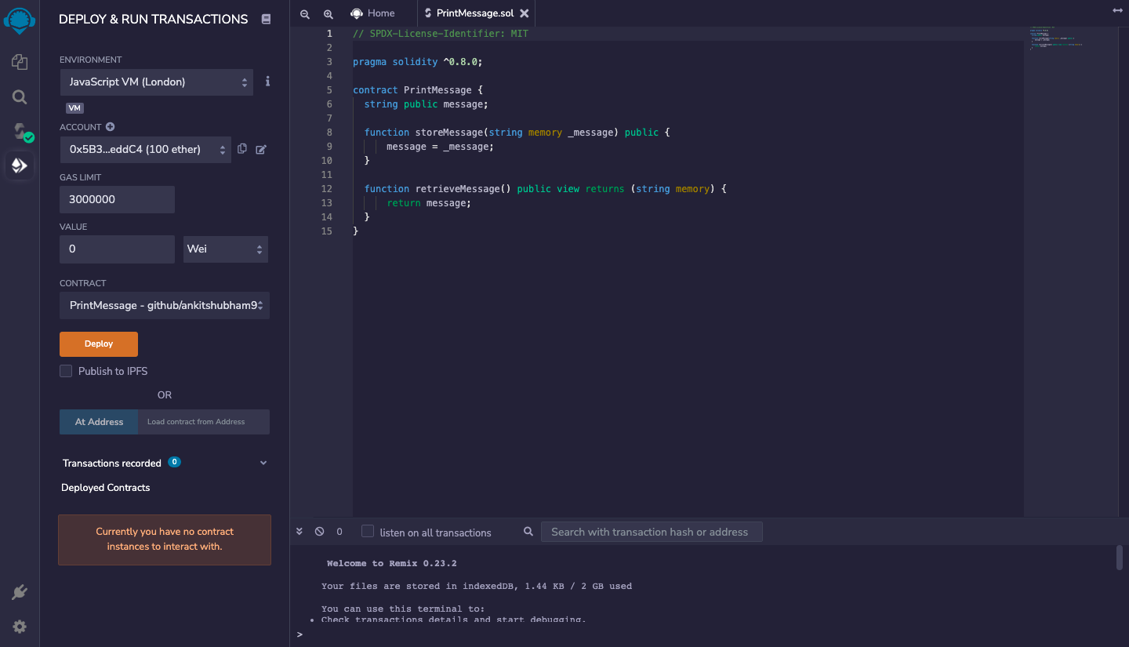
Task: Click the 'return message;' code line
Action: coord(429,202)
